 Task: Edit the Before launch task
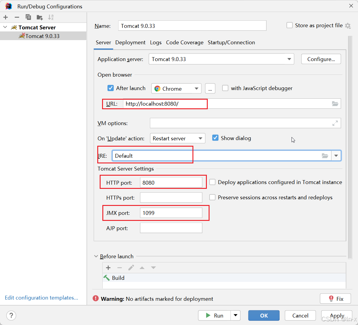click(x=131, y=268)
